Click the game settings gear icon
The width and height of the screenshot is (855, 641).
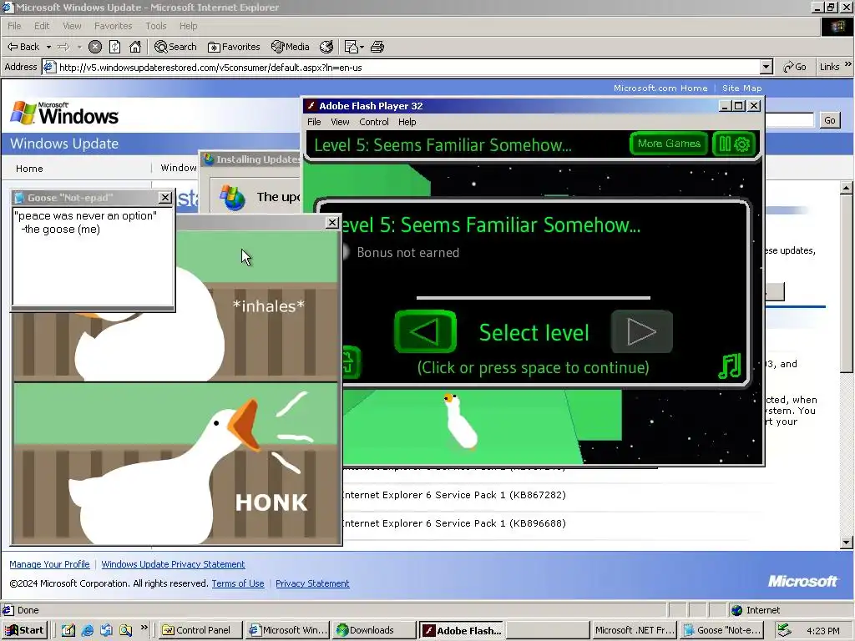[x=742, y=144]
